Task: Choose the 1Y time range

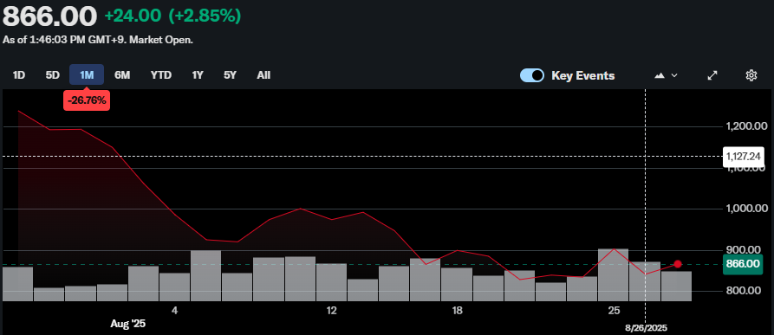Action: coord(198,75)
